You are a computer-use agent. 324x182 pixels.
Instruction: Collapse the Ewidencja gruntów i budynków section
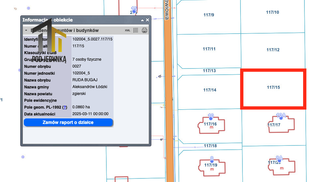pyautogui.click(x=26, y=30)
